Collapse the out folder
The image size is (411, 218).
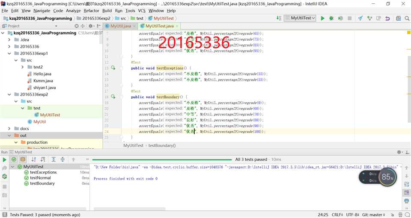click(x=9, y=136)
